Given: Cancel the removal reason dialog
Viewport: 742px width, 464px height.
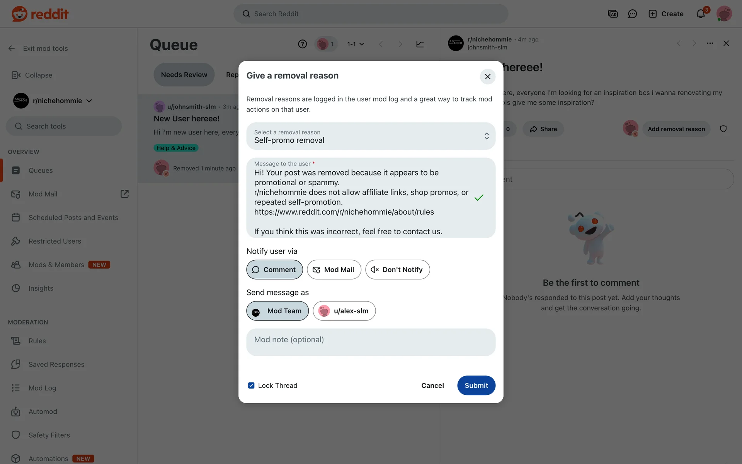Looking at the screenshot, I should pyautogui.click(x=432, y=386).
